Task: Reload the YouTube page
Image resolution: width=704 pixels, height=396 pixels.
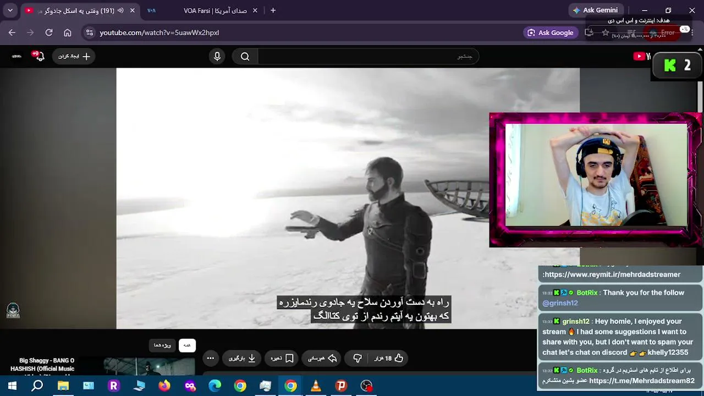Action: [49, 32]
